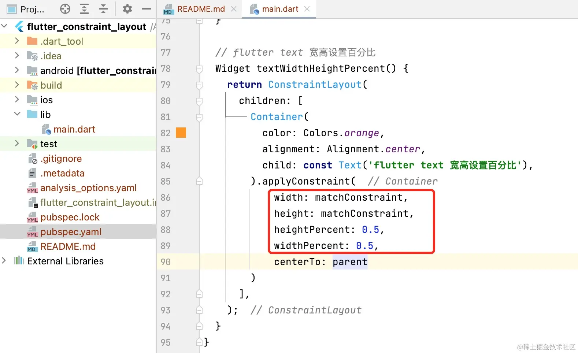Image resolution: width=578 pixels, height=353 pixels.
Task: Click 'Text' constructor on line 84
Action: pyautogui.click(x=350, y=165)
